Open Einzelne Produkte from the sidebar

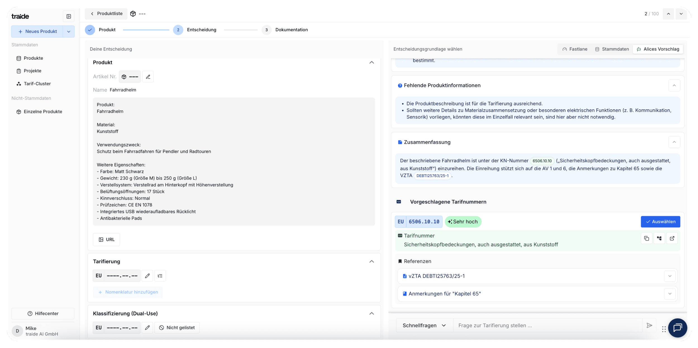click(x=43, y=112)
